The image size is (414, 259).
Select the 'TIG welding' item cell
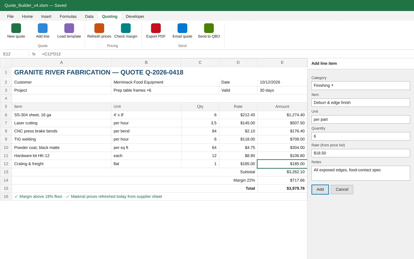61,139
